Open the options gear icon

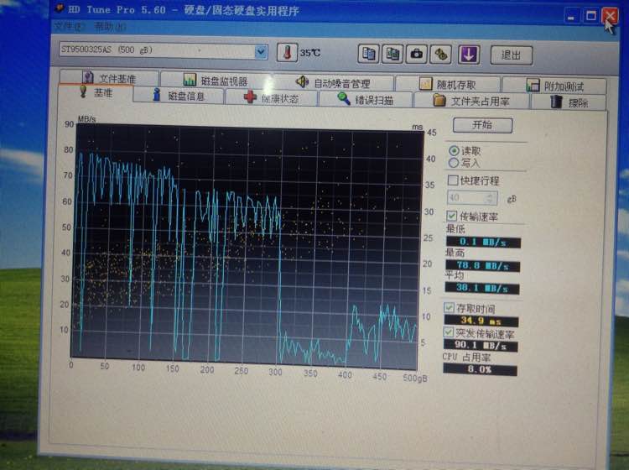(441, 55)
